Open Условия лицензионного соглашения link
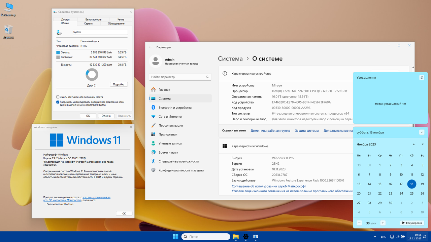This screenshot has width=431, height=242. (292, 191)
